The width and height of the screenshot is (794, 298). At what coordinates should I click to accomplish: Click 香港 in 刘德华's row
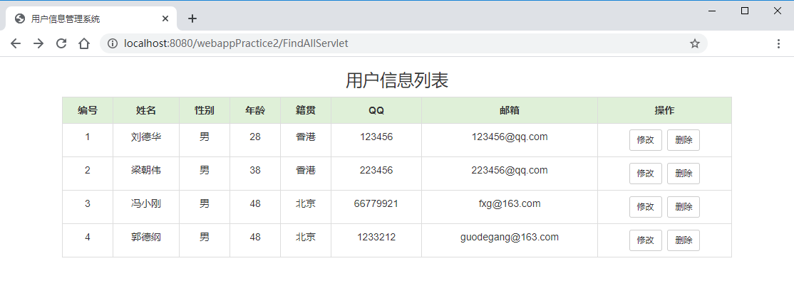pyautogui.click(x=306, y=137)
